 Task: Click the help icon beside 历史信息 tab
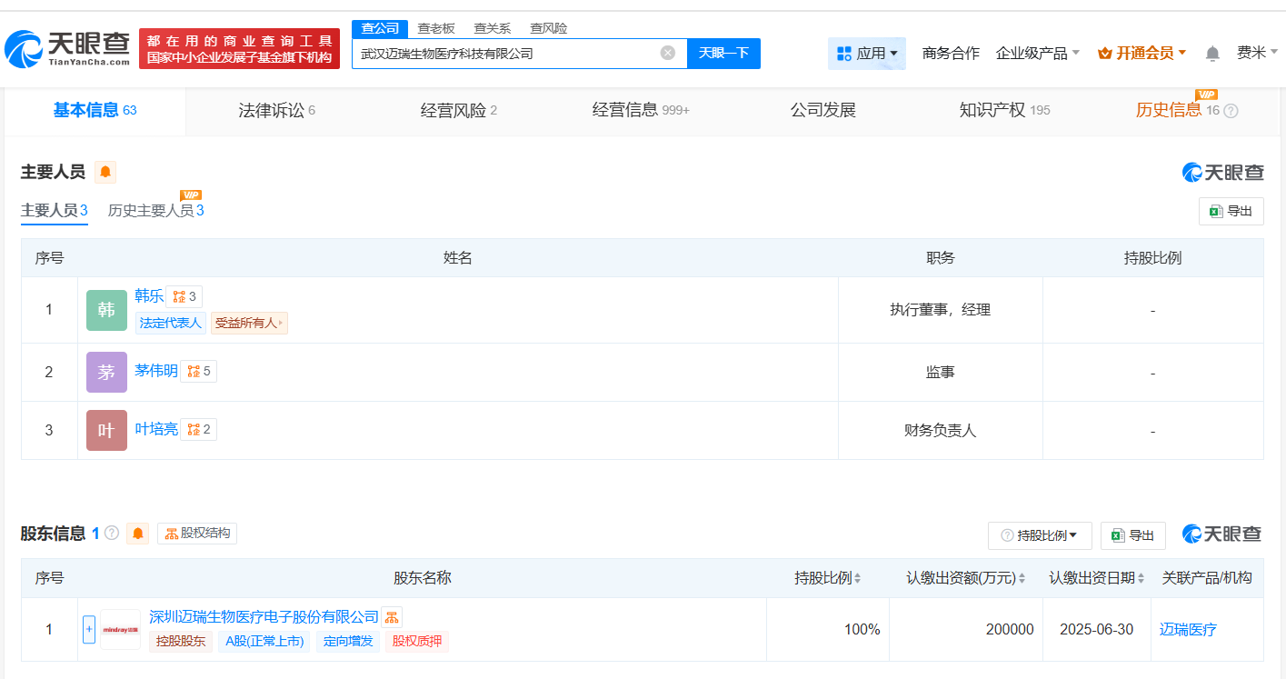[1231, 111]
